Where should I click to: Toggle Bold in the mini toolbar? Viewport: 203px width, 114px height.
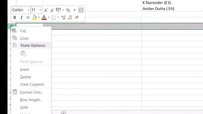pyautogui.click(x=15, y=17)
